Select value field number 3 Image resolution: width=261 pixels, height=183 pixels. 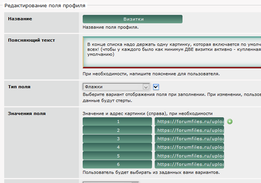click(117, 139)
